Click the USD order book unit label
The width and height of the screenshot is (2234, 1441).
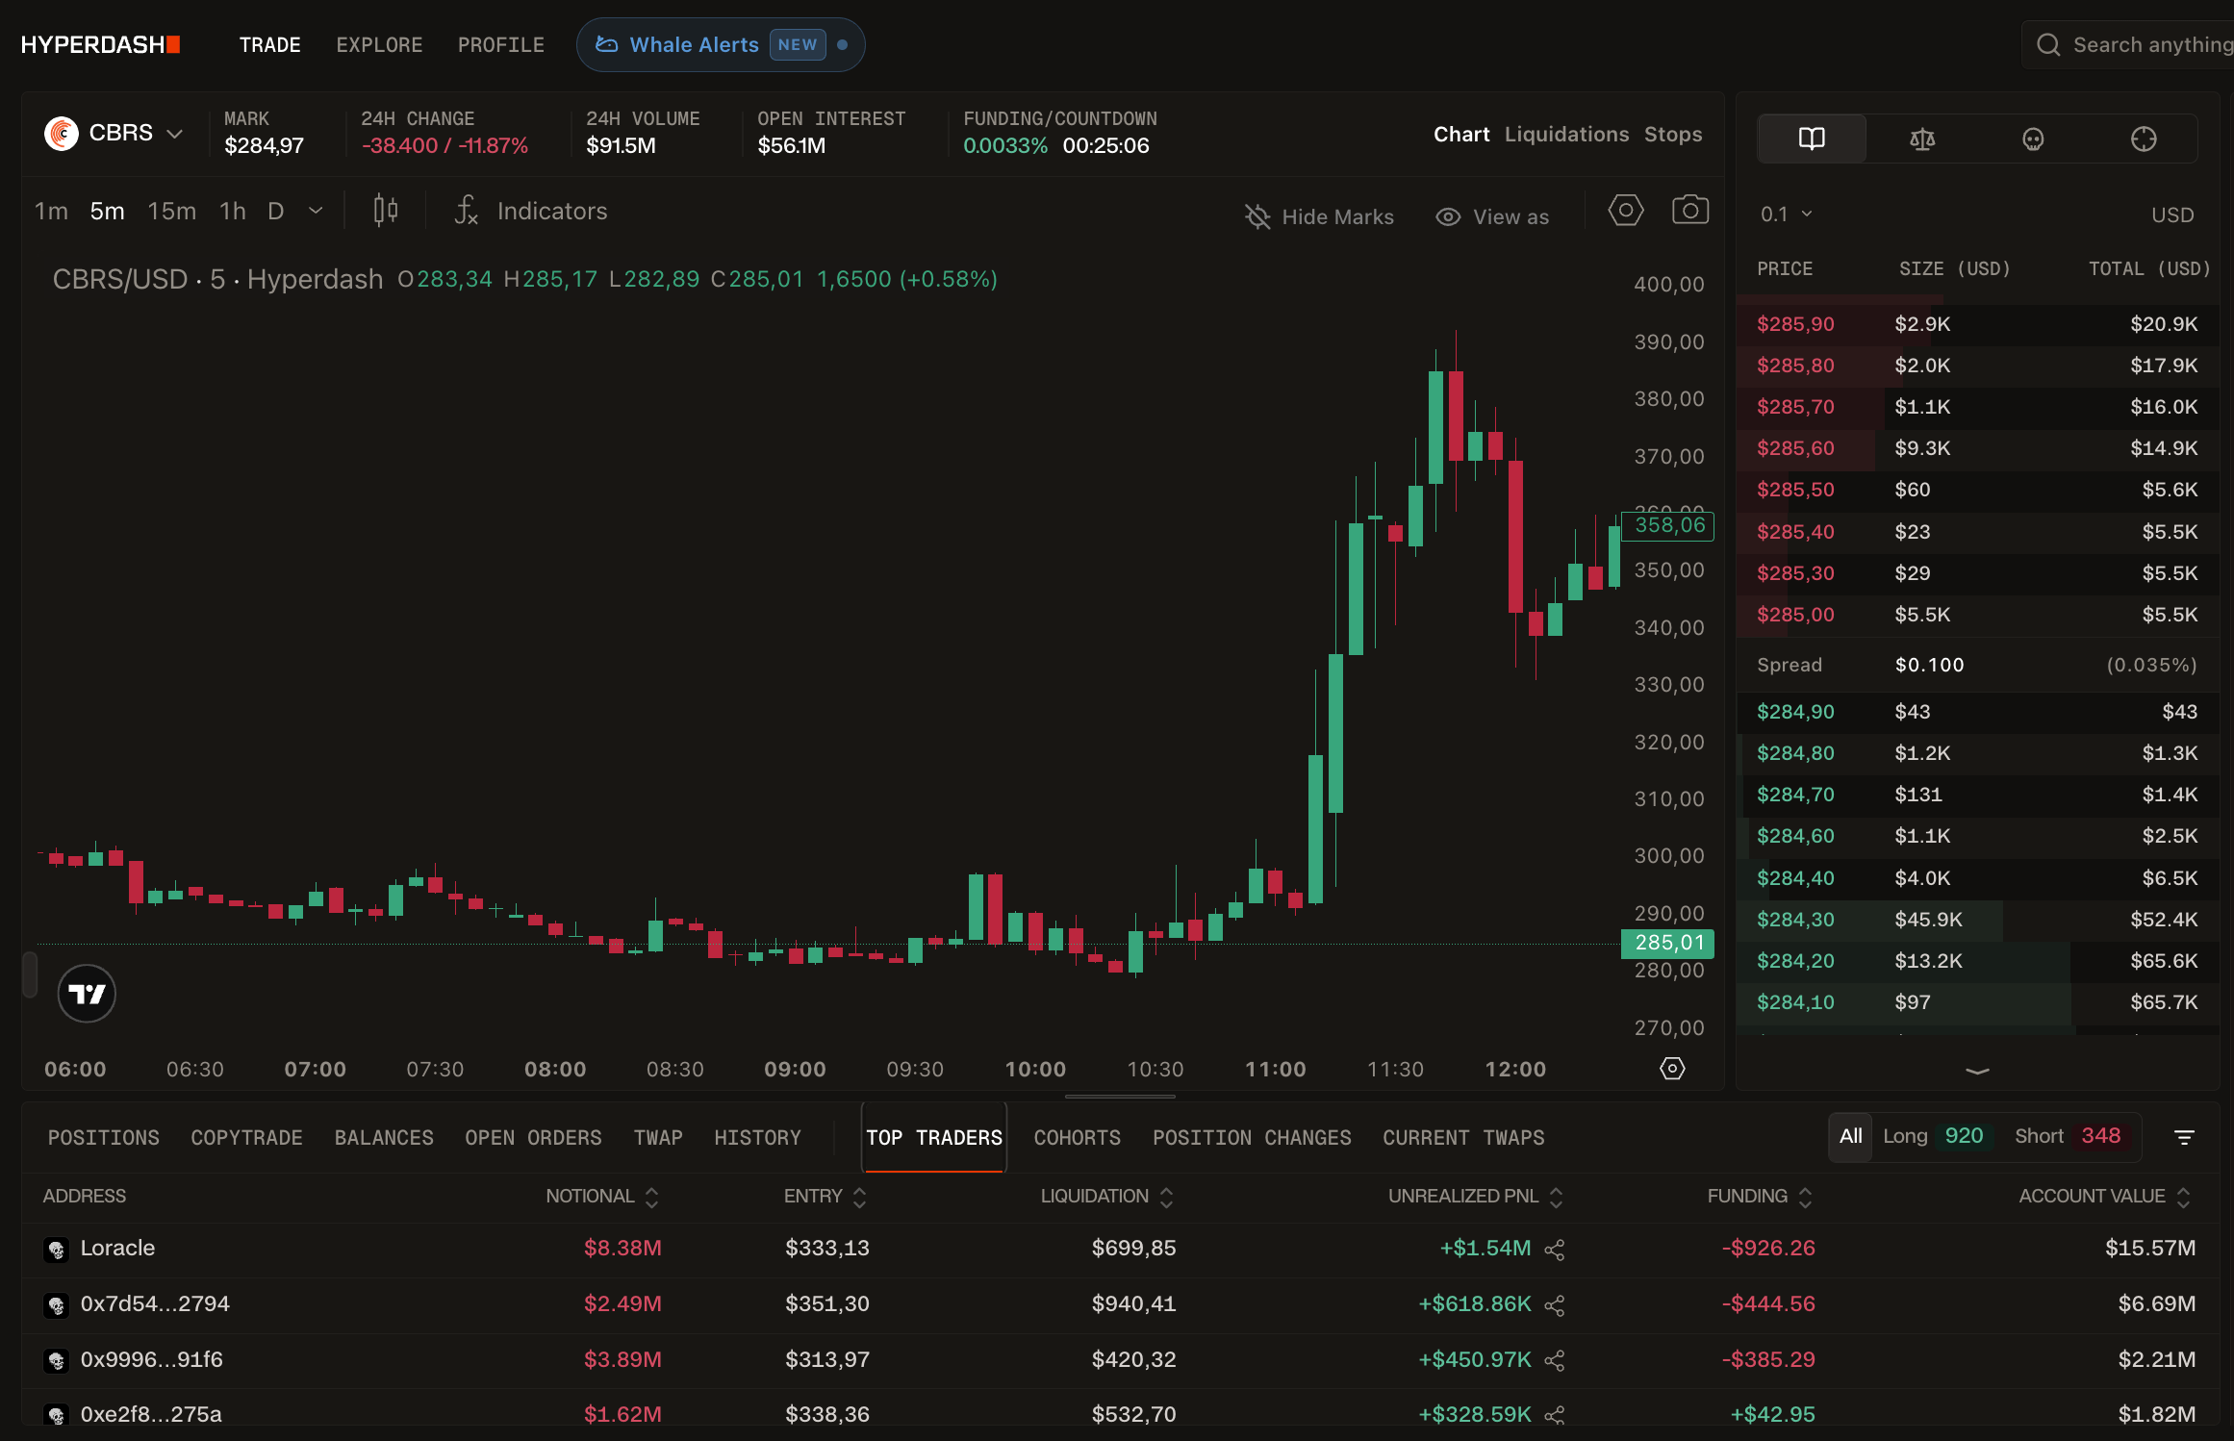(x=2171, y=215)
